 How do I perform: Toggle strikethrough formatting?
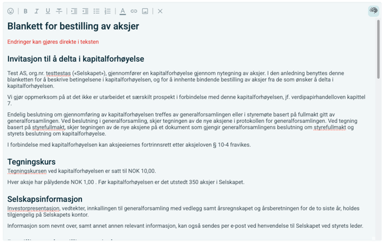tap(59, 11)
